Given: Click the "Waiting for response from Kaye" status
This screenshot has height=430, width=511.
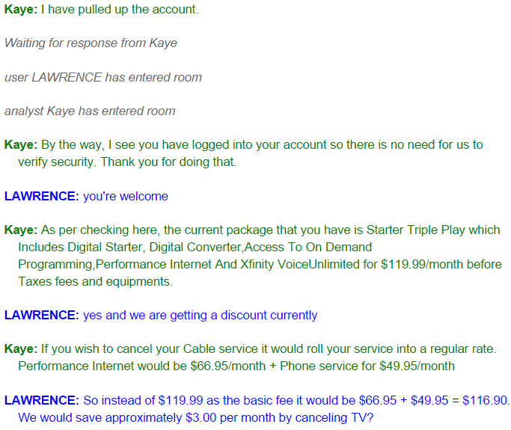Looking at the screenshot, I should point(91,43).
